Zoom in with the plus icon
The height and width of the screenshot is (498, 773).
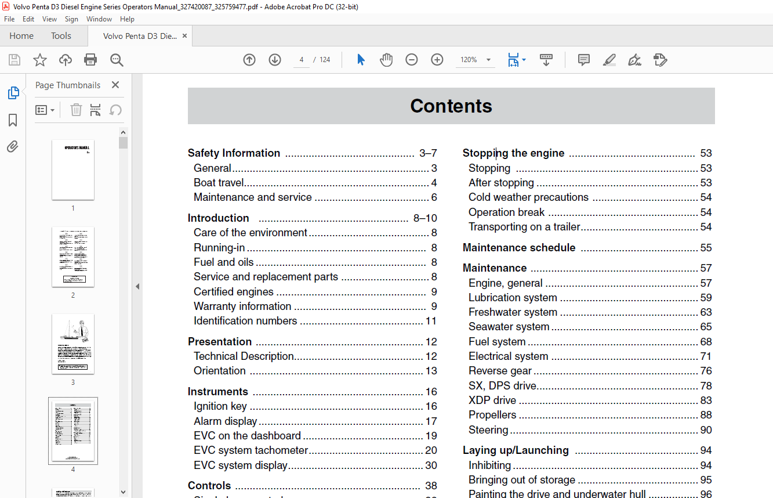coord(437,60)
